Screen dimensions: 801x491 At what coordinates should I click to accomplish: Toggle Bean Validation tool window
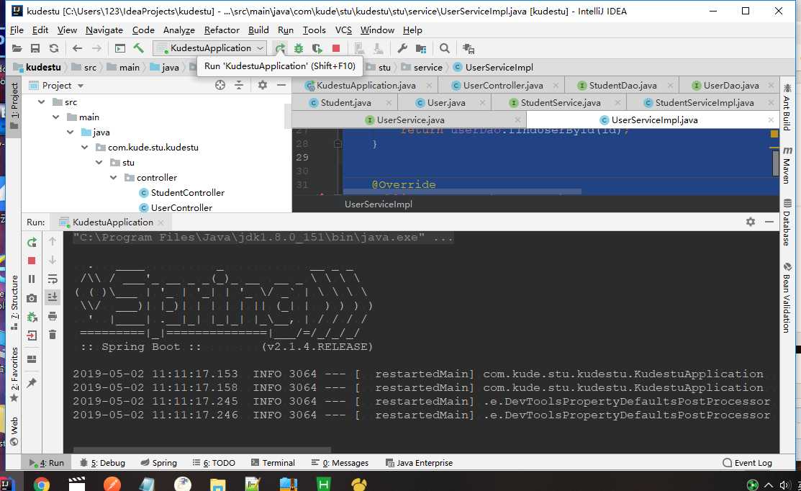click(x=787, y=297)
